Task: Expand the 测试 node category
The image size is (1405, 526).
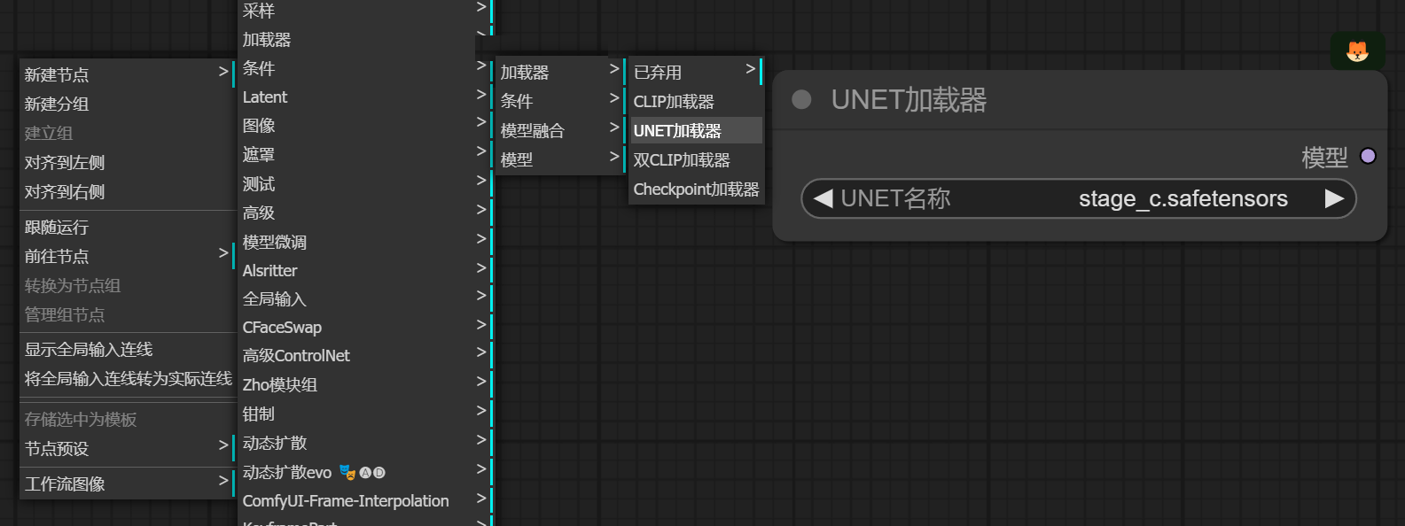Action: 364,184
